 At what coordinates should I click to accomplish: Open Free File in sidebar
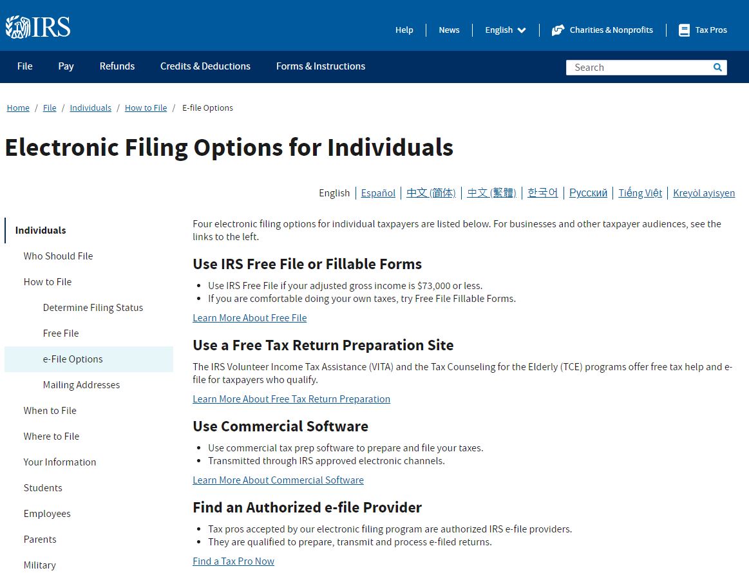tap(61, 333)
